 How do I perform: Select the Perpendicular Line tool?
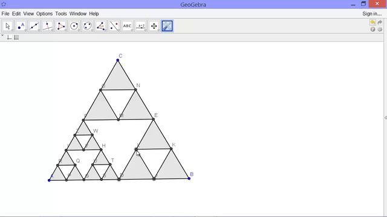tap(47, 26)
